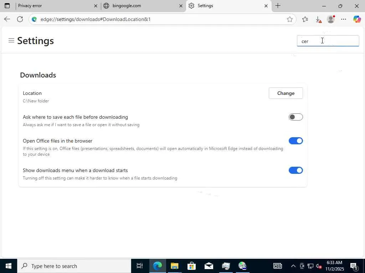Image resolution: width=365 pixels, height=273 pixels.
Task: Select the Settings tab
Action: [228, 6]
